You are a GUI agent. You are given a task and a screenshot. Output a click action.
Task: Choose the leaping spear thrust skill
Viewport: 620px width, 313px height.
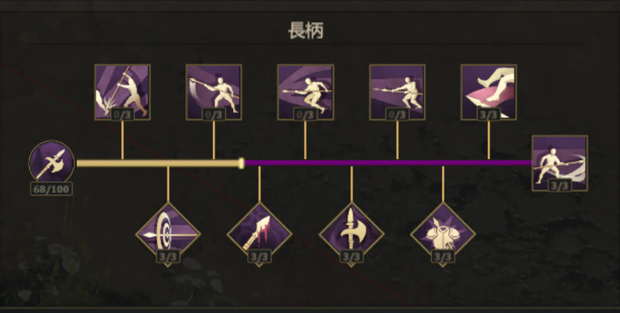(x=306, y=92)
